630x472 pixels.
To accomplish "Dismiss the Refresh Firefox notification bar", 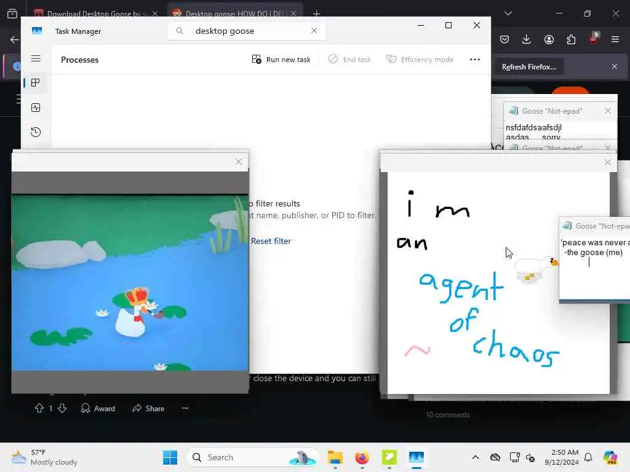I will tap(615, 66).
